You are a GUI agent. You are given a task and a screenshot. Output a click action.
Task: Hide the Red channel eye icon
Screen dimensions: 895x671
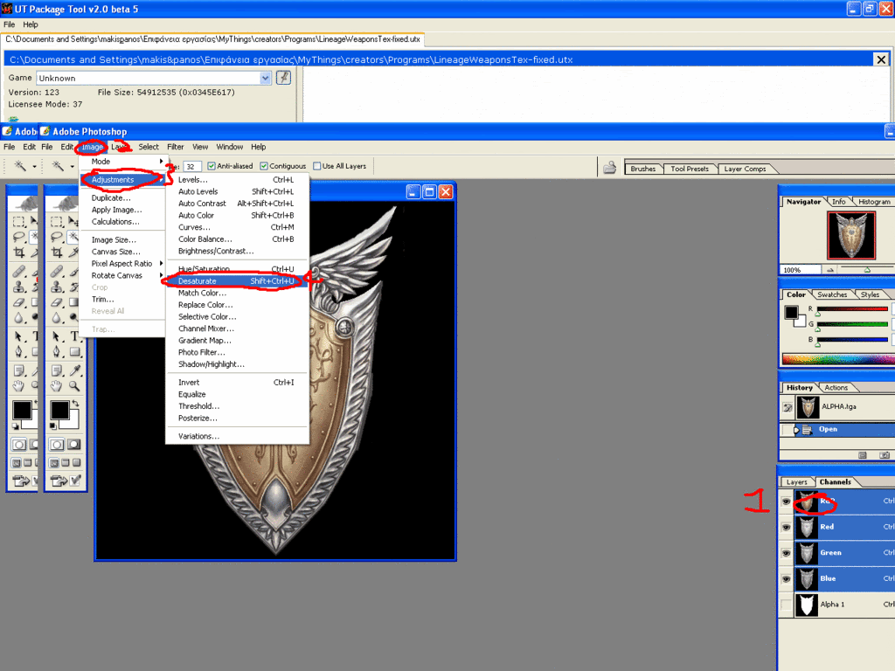[786, 528]
